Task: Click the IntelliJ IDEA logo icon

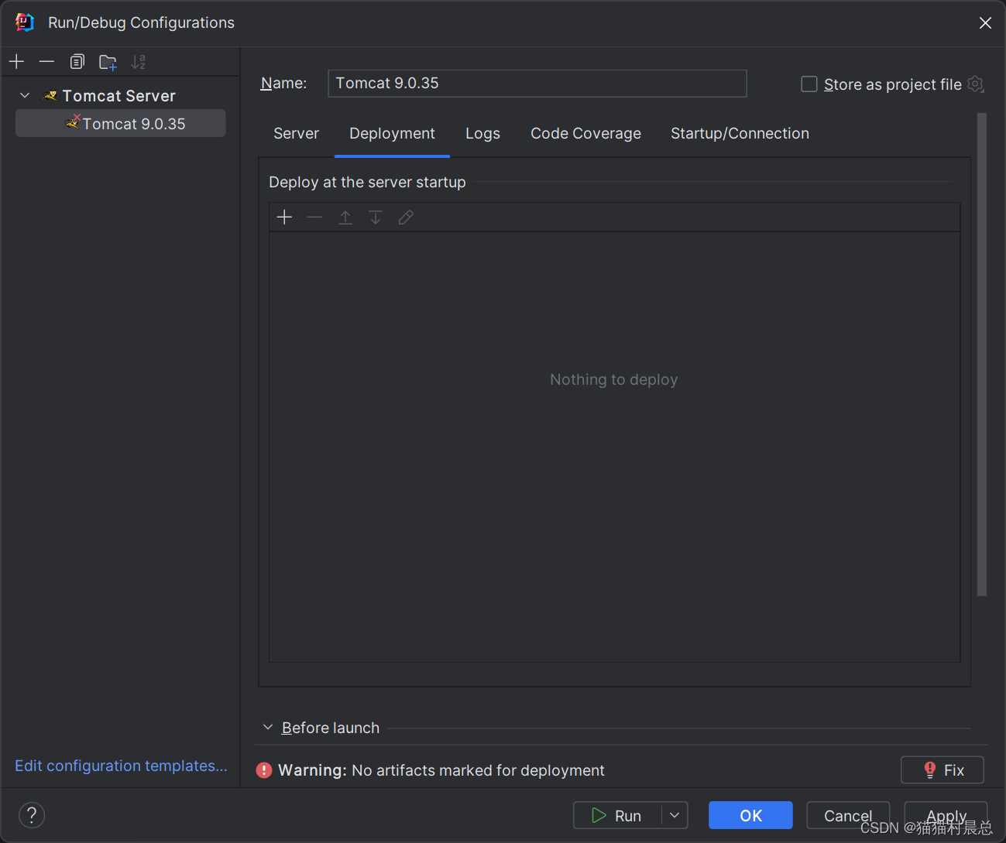Action: point(25,22)
